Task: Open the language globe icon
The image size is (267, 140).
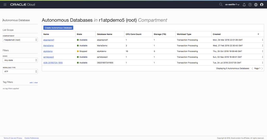Action: (256, 5)
